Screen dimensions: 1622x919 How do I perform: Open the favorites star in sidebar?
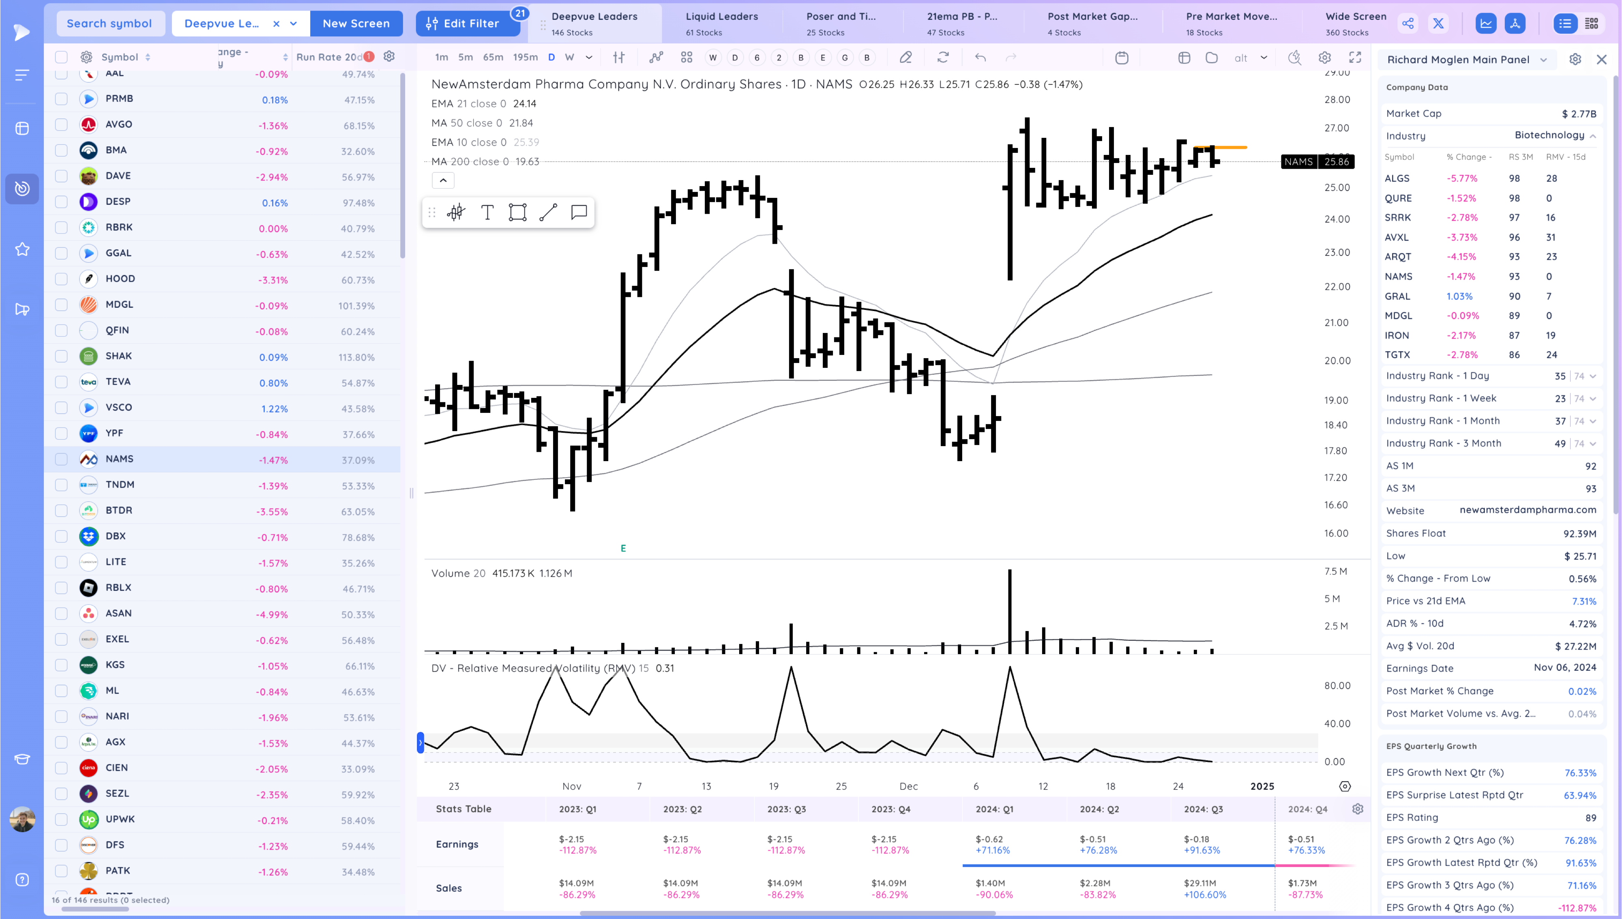click(x=22, y=249)
